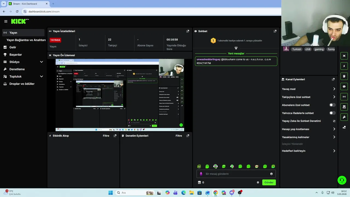Toggle Abonelere özel sohbet switch
The height and width of the screenshot is (197, 350).
(332, 105)
